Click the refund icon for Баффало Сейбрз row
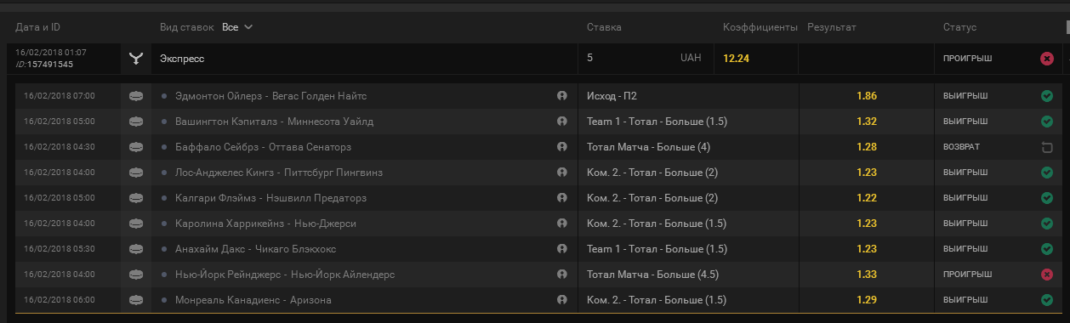 pyautogui.click(x=1047, y=147)
